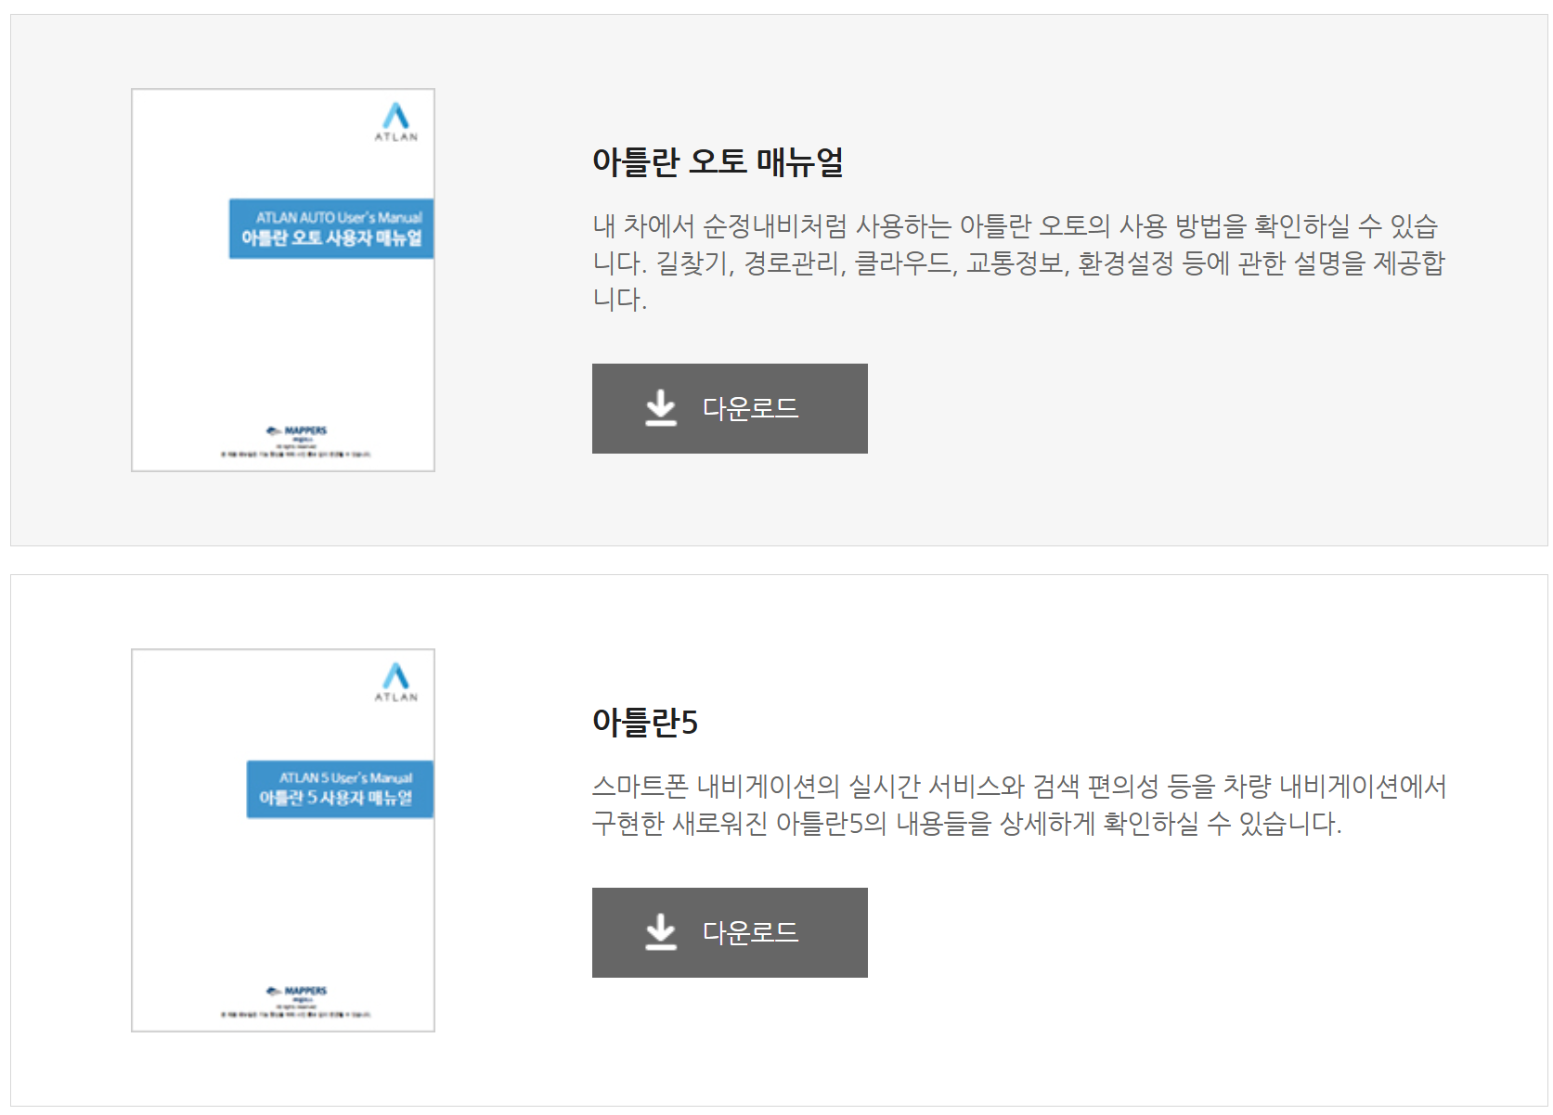Click fine print at bottom of Atlan Auto cover
The width and height of the screenshot is (1553, 1115).
coord(295,455)
